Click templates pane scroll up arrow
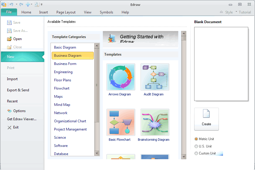This screenshot has height=170, width=255. pyautogui.click(x=184, y=34)
